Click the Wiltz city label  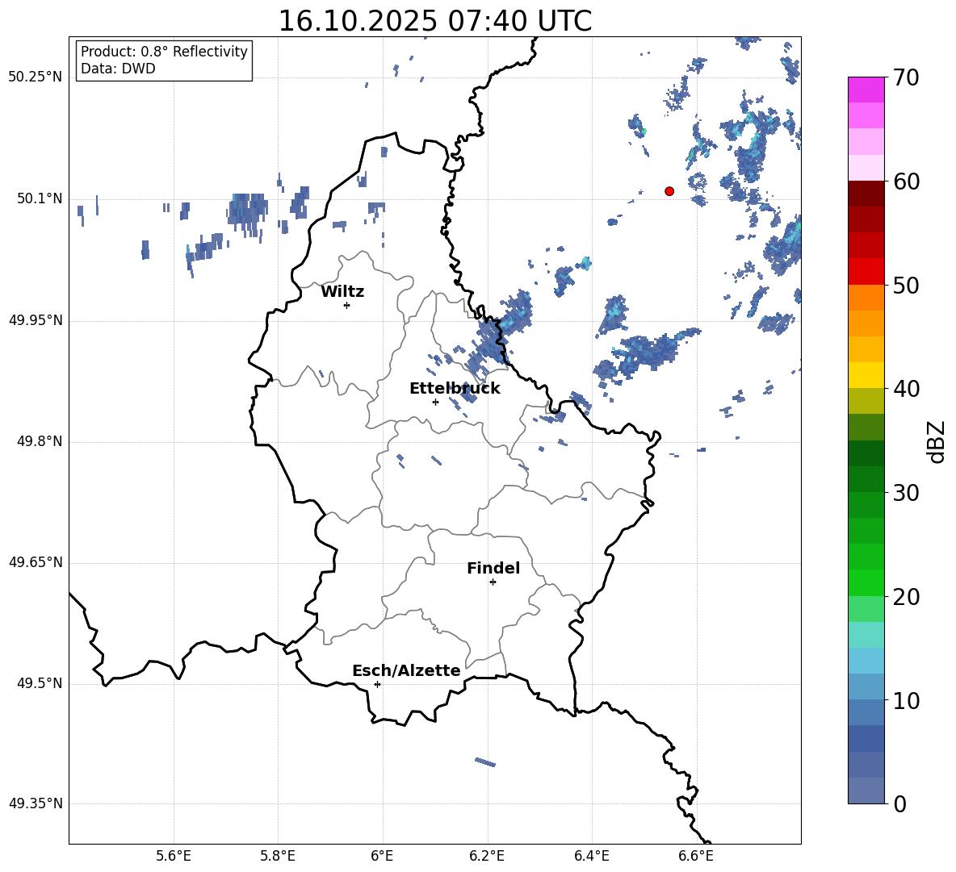pos(342,292)
